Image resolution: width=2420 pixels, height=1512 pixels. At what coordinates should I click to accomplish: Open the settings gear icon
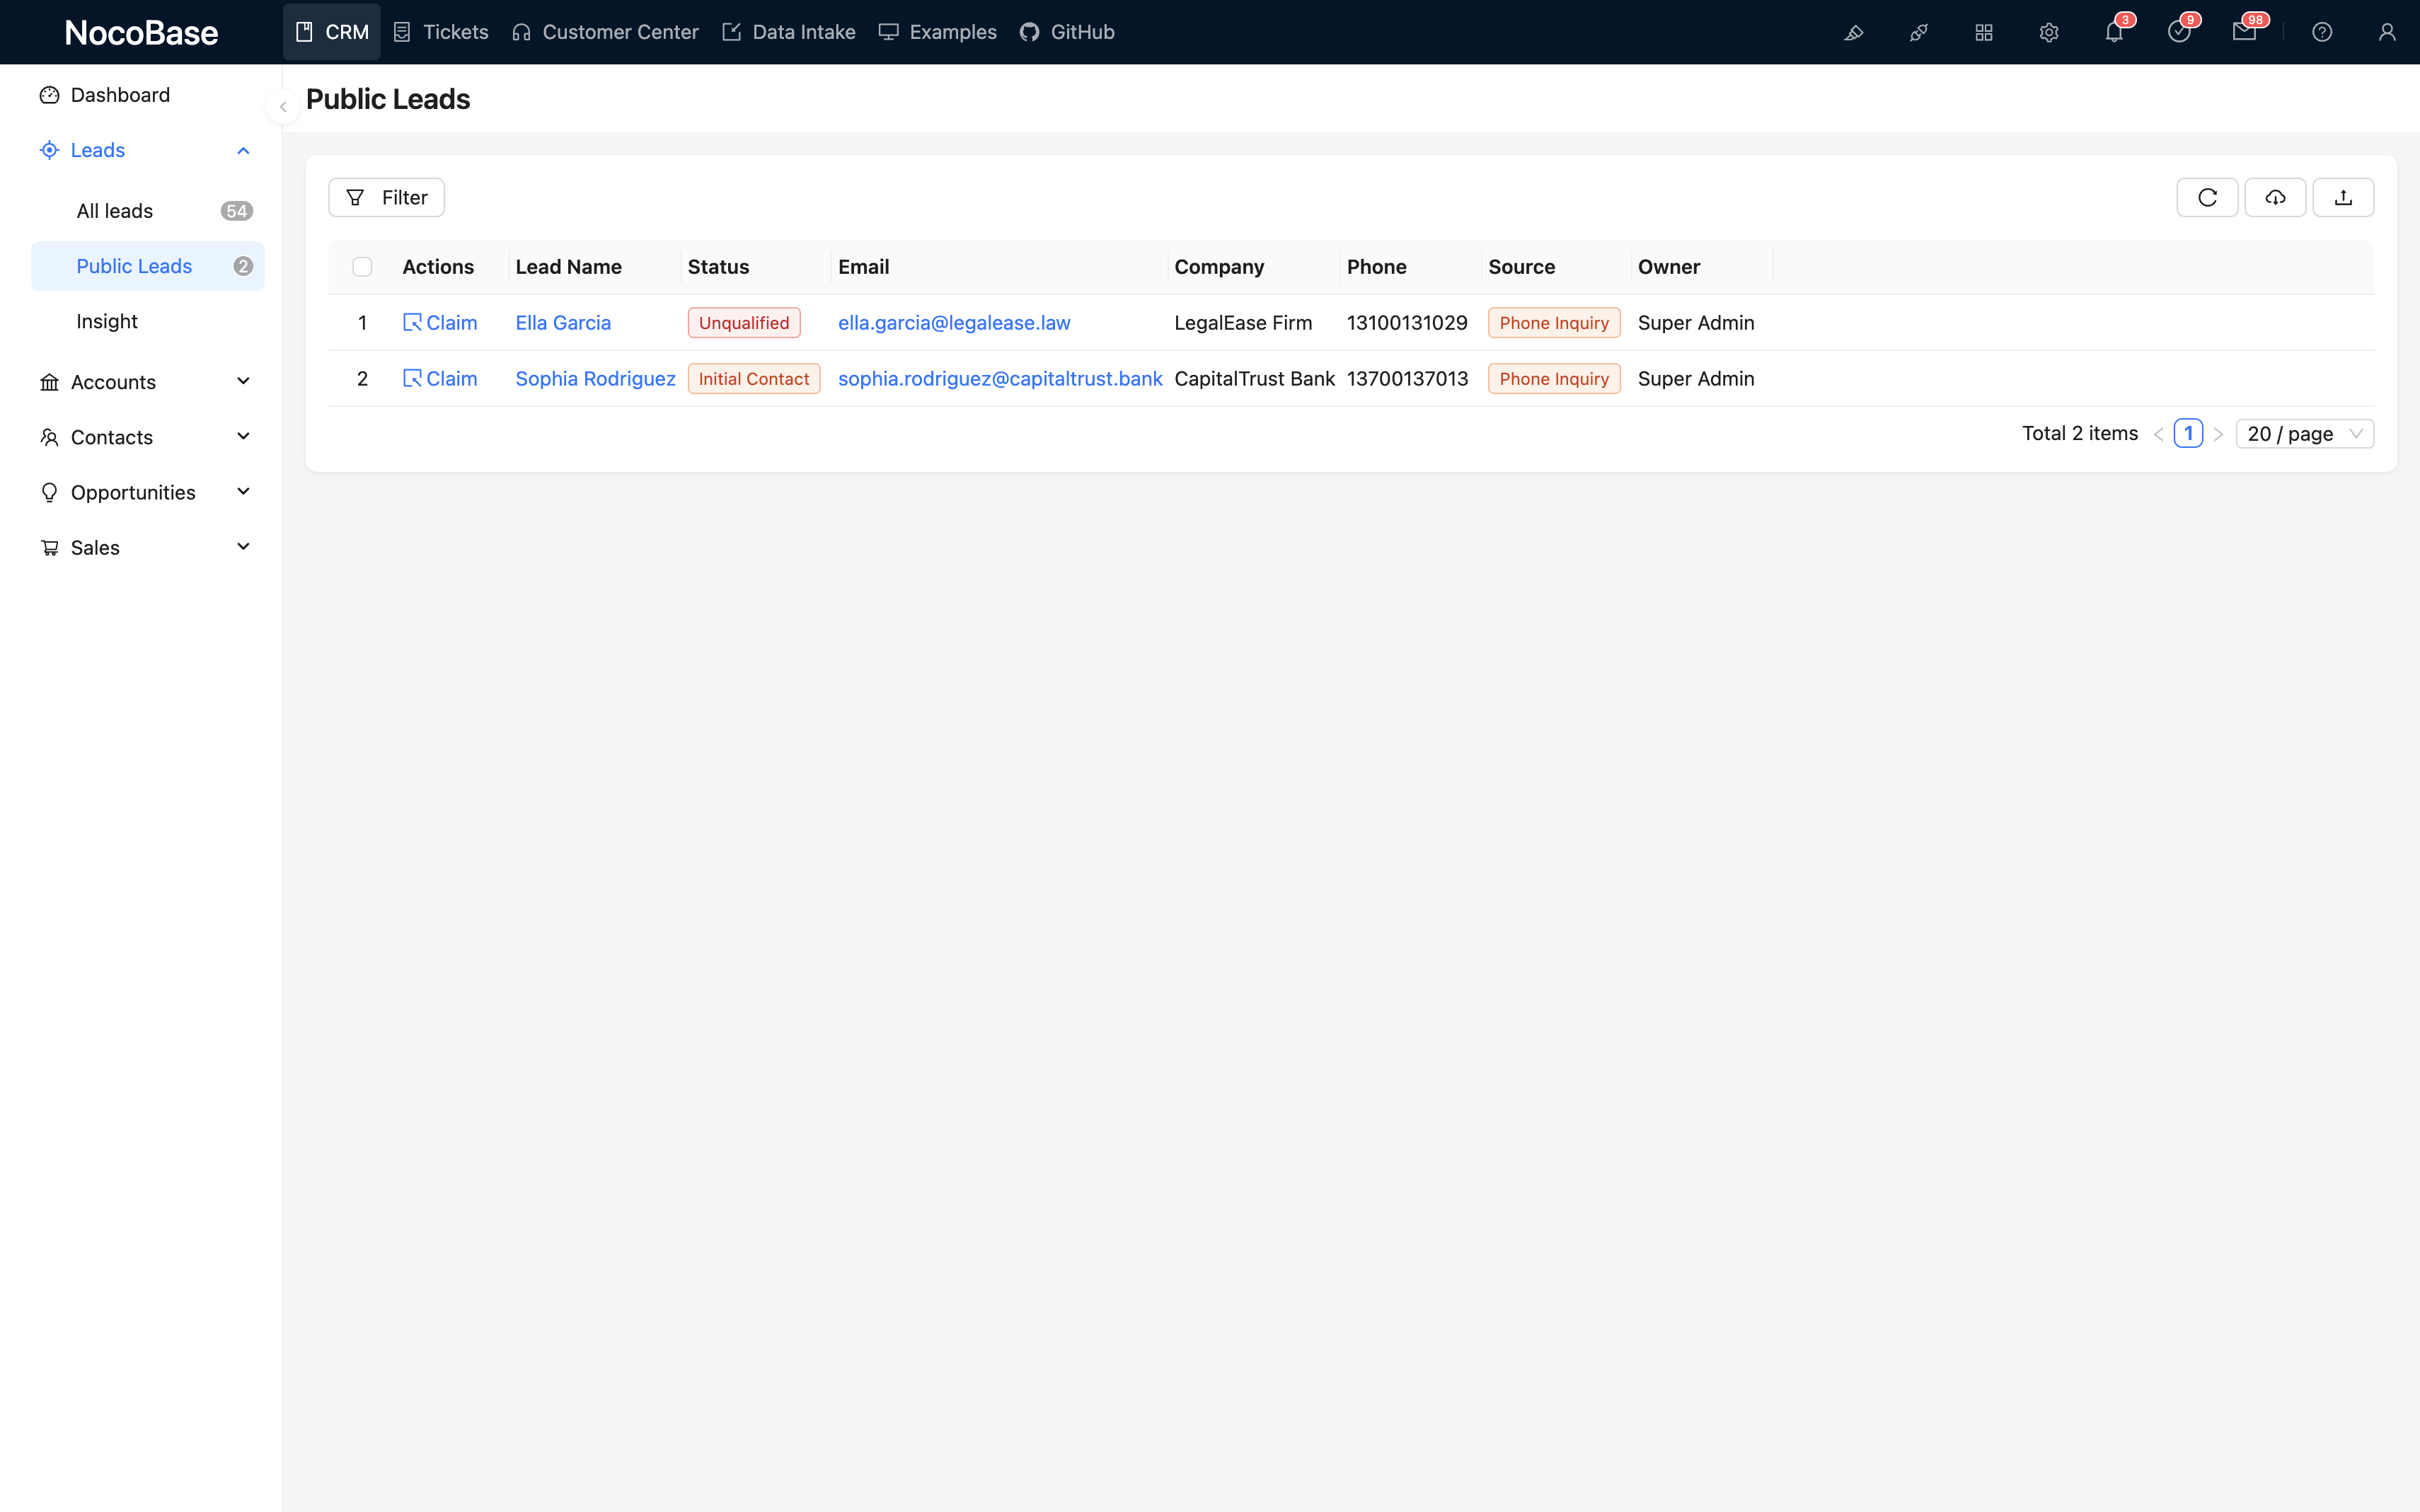[x=2049, y=33]
